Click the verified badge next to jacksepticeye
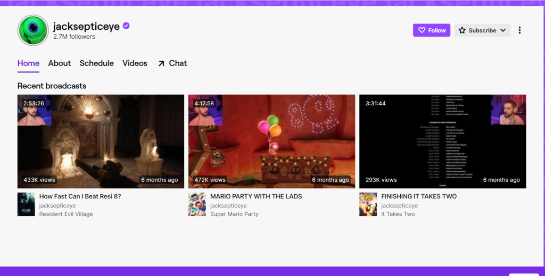This screenshot has width=545, height=276. pyautogui.click(x=126, y=26)
